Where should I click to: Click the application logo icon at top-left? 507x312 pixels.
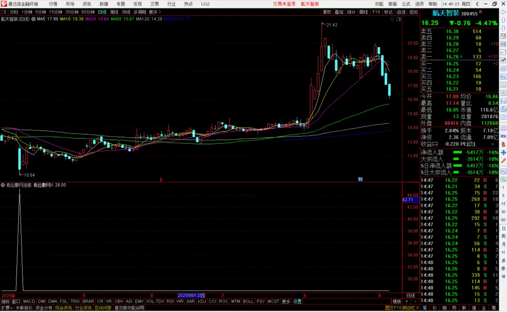(x=4, y=4)
